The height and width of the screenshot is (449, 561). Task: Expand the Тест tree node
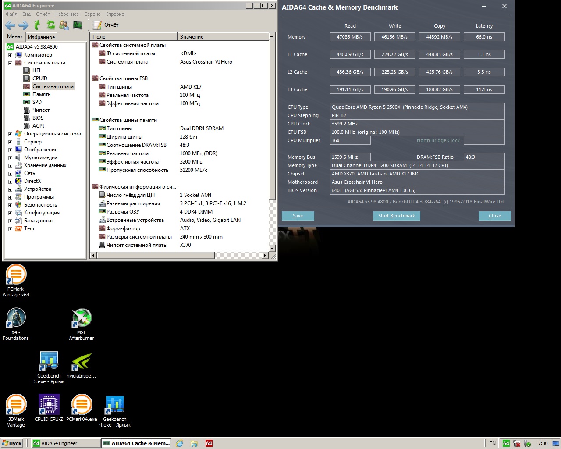[x=10, y=229]
